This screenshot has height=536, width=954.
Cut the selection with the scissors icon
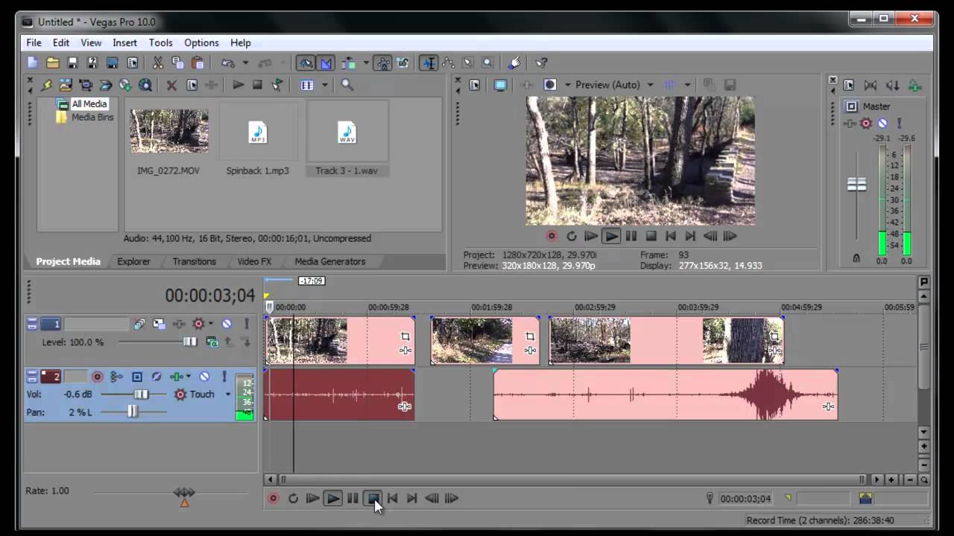tap(158, 63)
